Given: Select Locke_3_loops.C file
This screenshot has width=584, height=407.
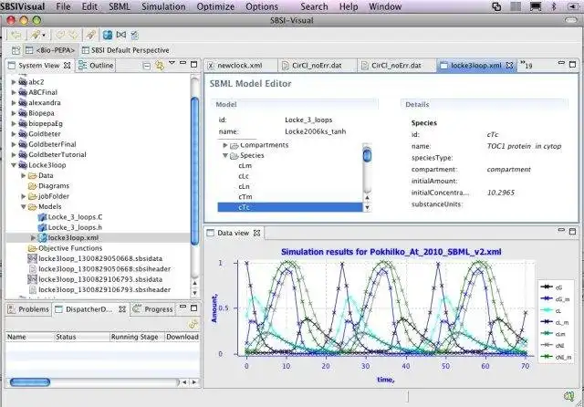Looking at the screenshot, I should (70, 217).
